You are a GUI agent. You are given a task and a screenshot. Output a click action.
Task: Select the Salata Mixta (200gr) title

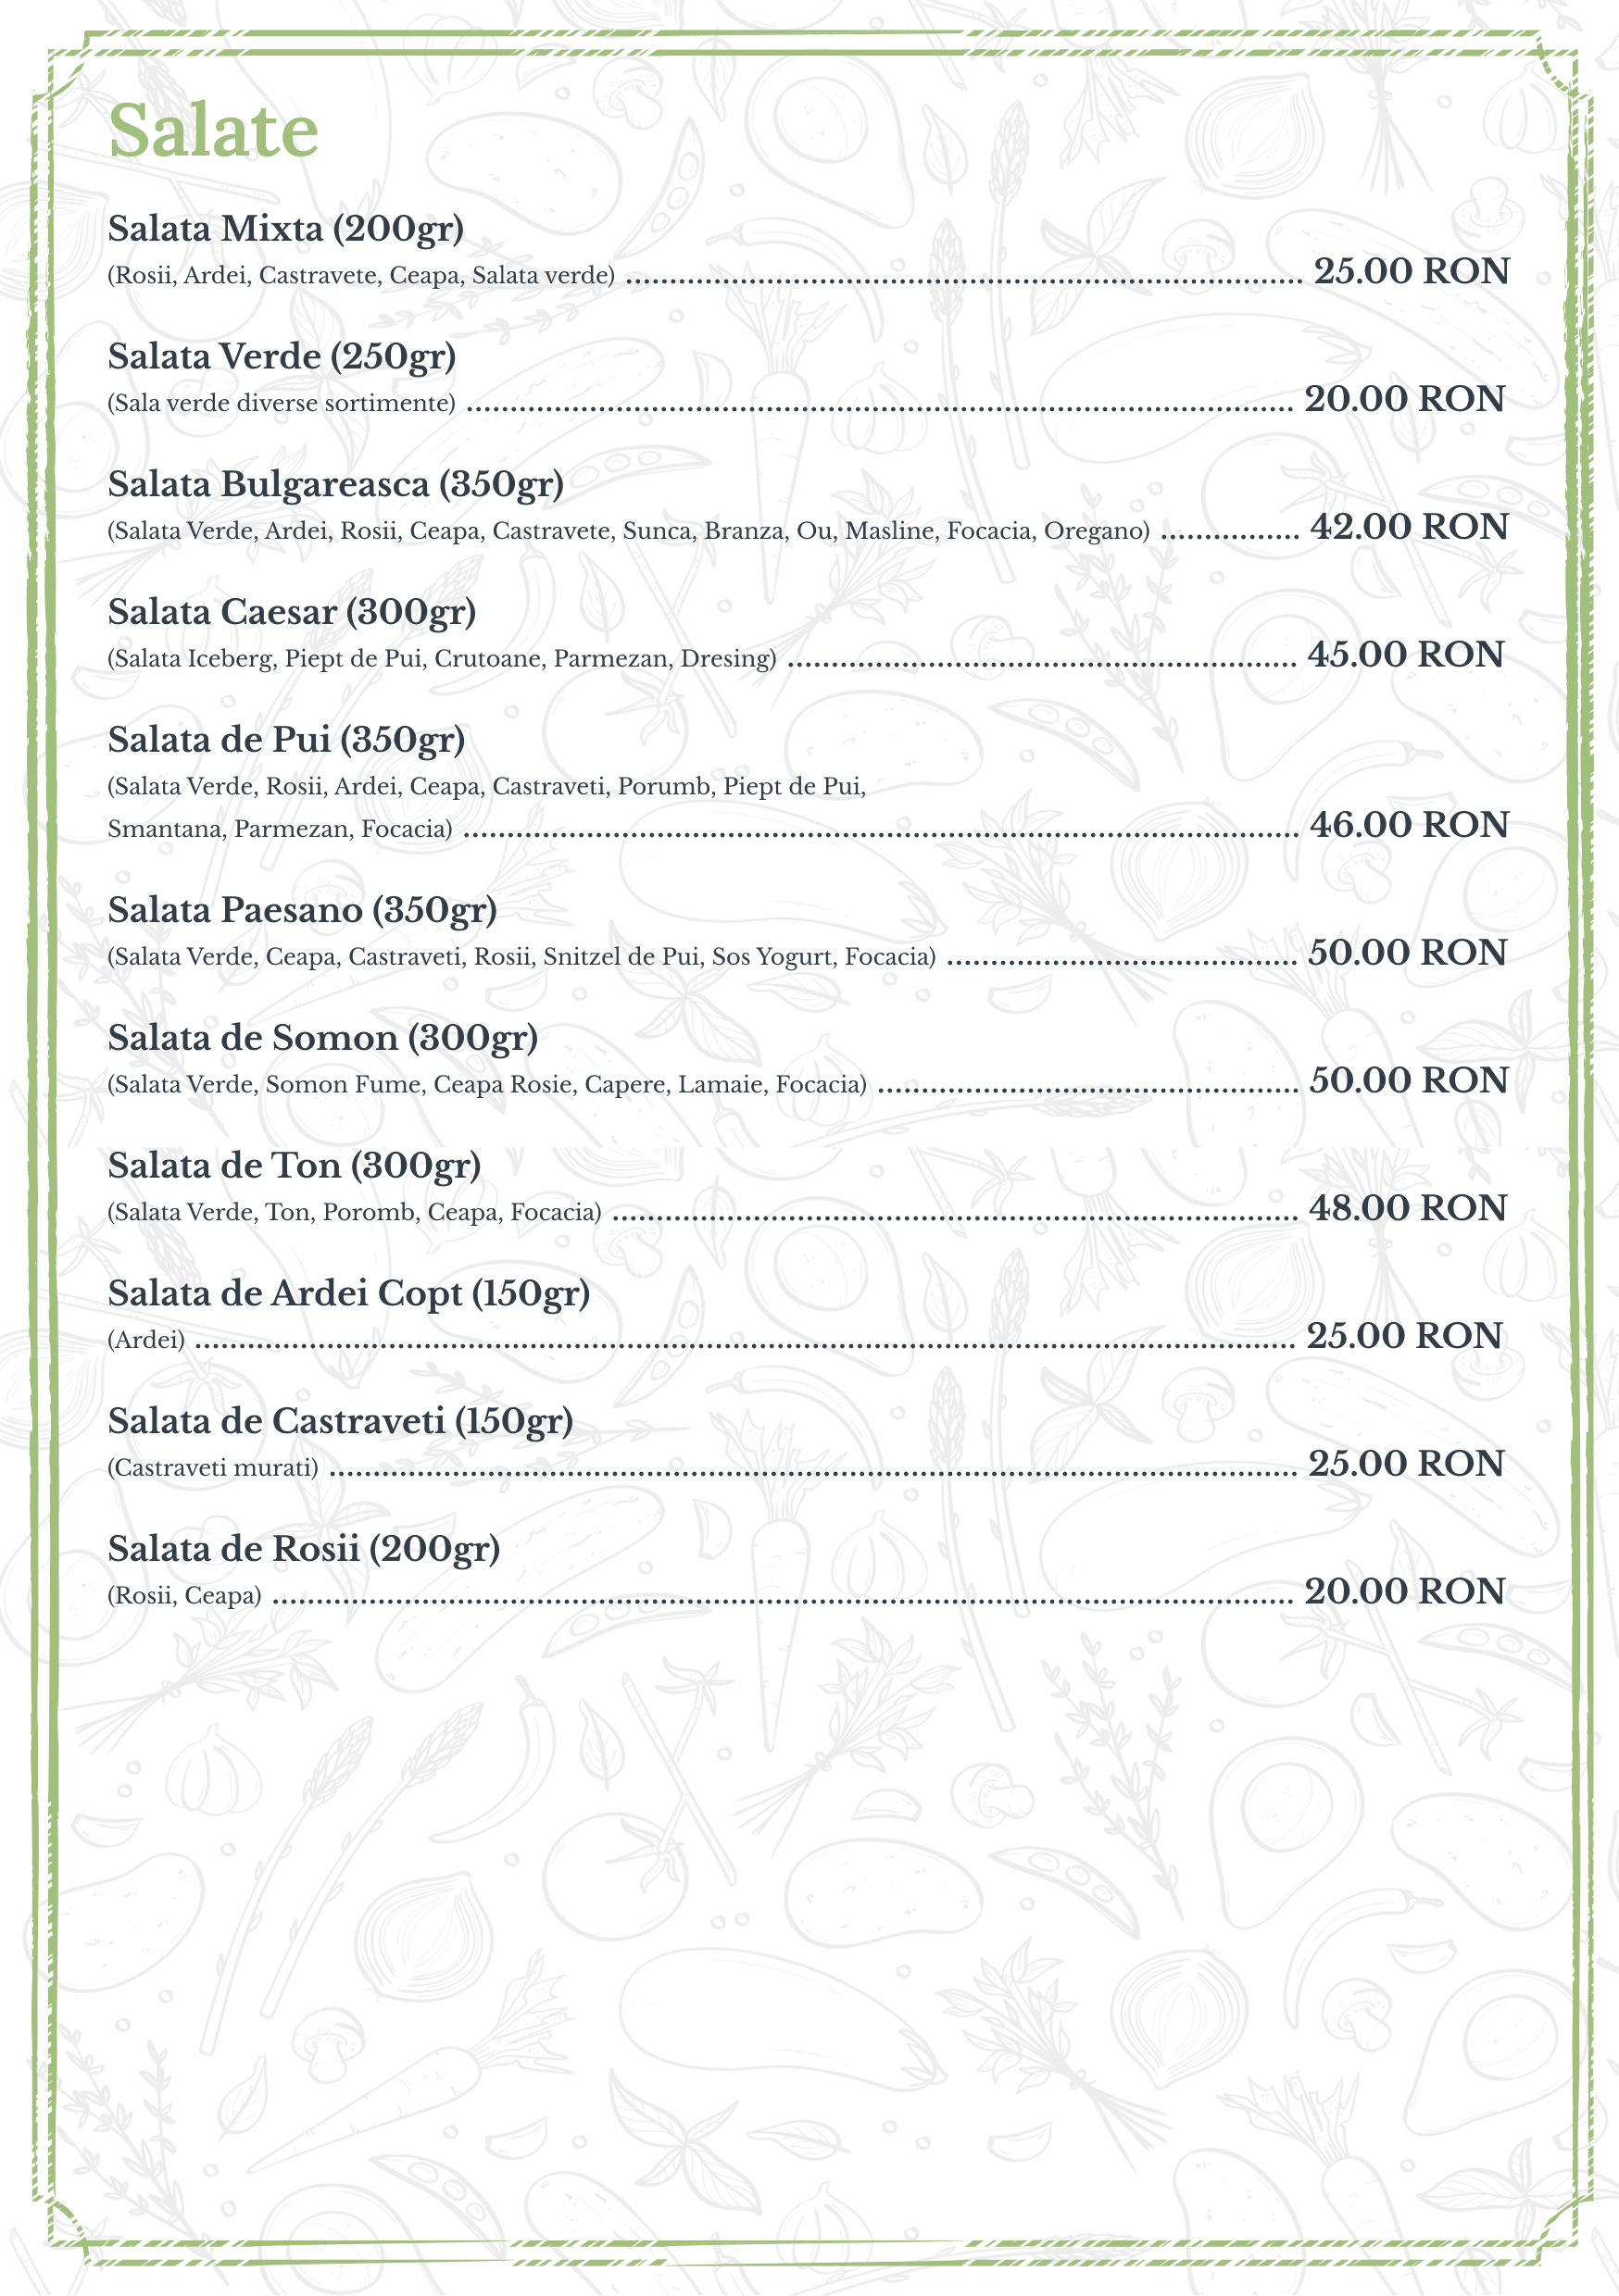click(286, 229)
